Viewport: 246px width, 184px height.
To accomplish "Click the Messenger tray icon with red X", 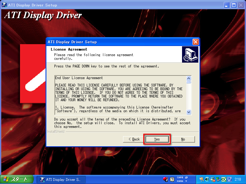I will (x=213, y=179).
